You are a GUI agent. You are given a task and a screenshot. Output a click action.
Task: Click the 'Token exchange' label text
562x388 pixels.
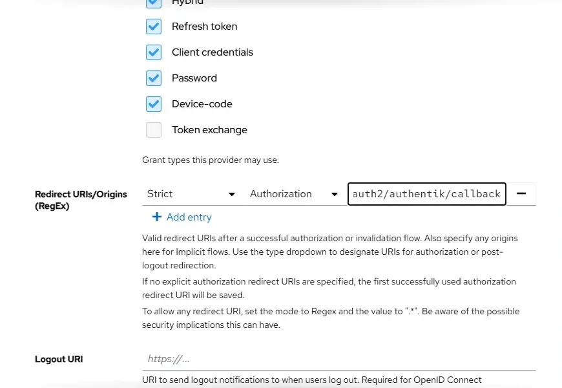tap(209, 130)
